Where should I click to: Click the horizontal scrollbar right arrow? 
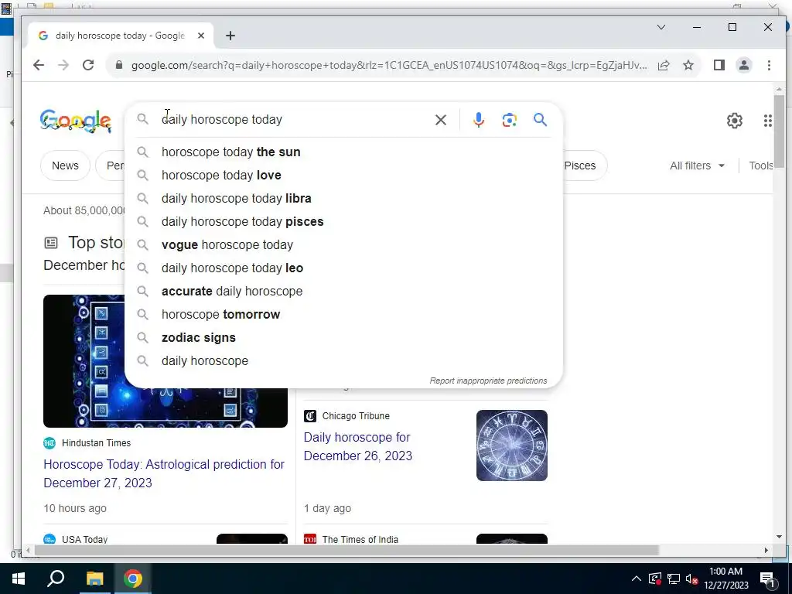[x=766, y=550]
